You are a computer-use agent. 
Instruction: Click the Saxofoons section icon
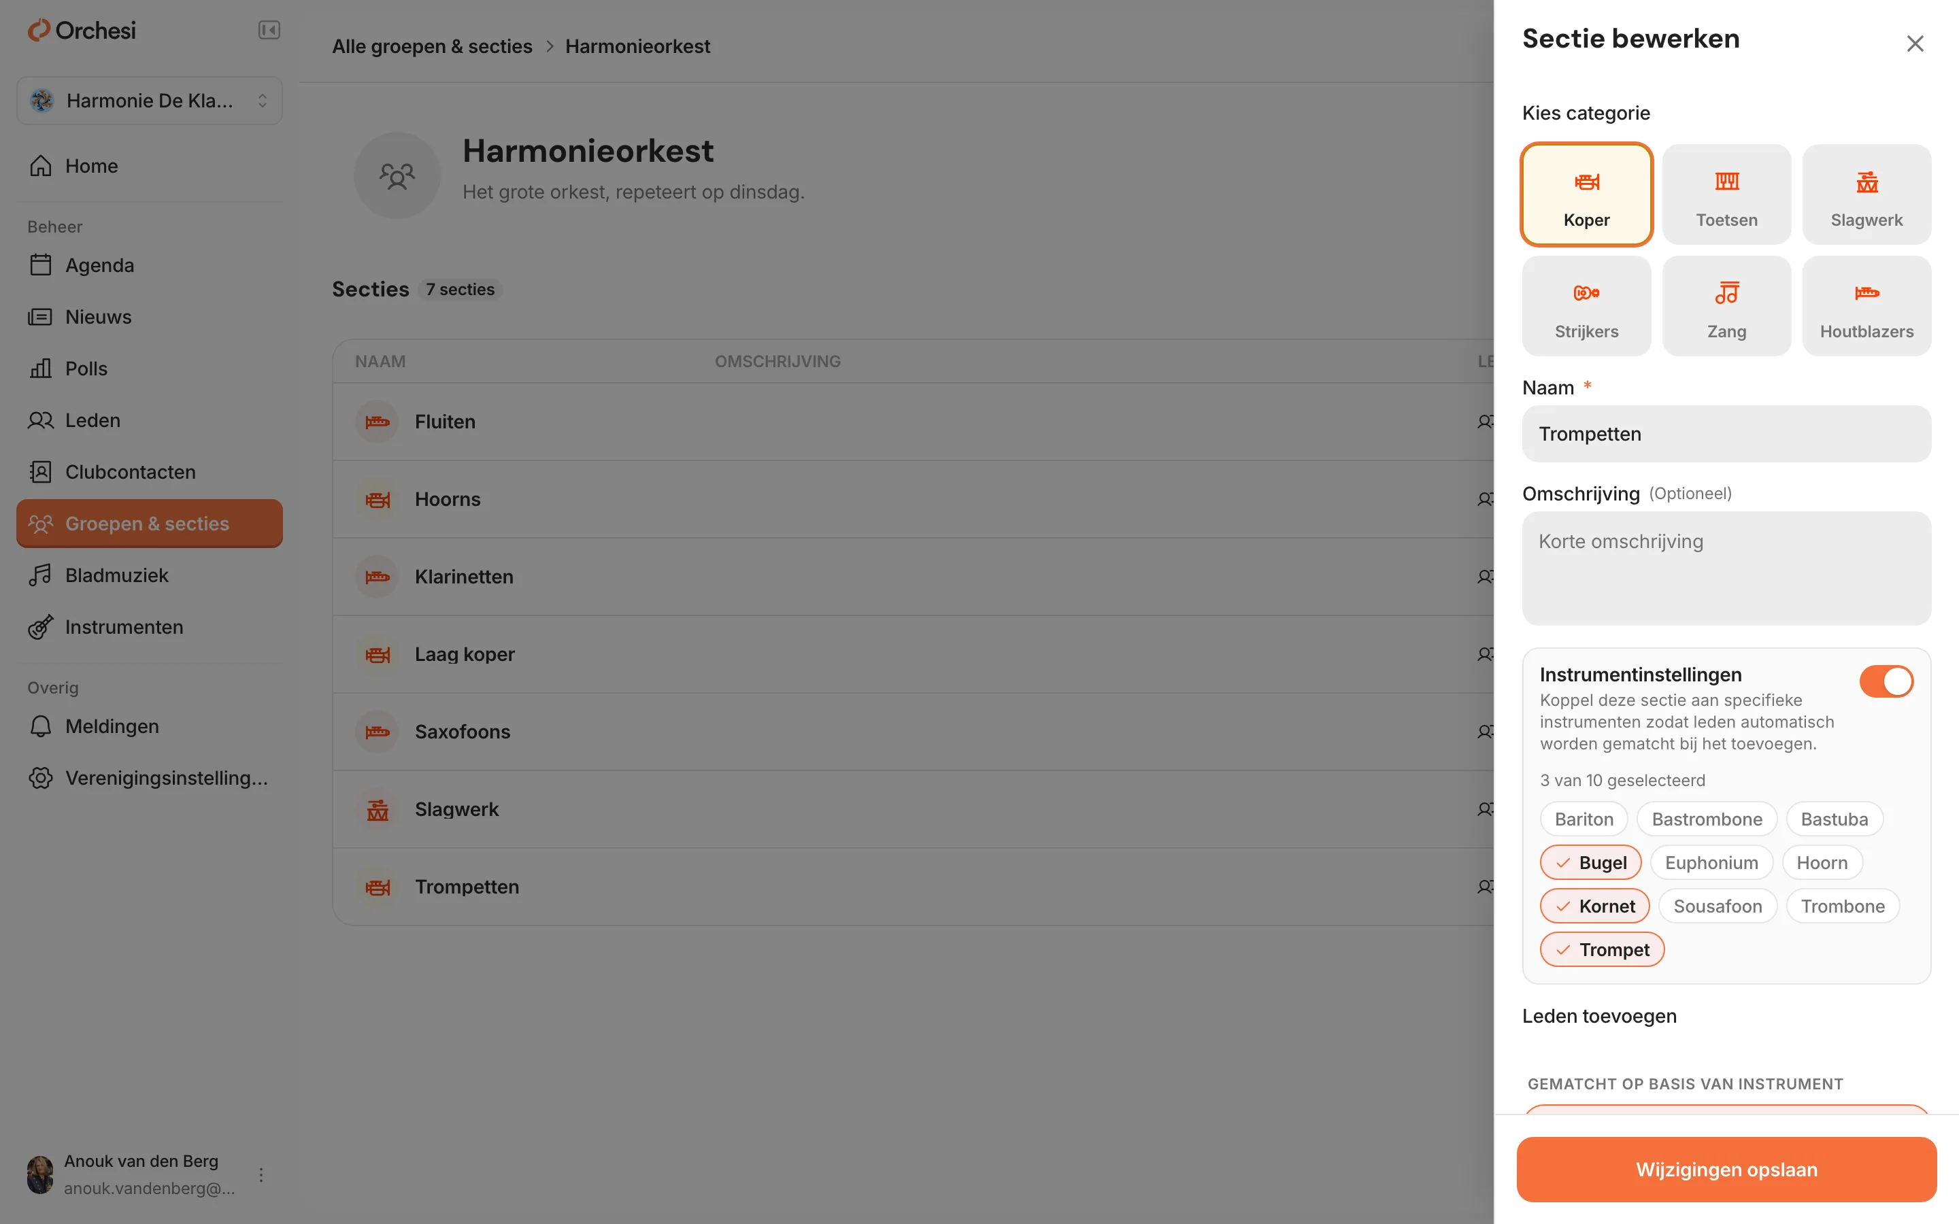tap(376, 732)
